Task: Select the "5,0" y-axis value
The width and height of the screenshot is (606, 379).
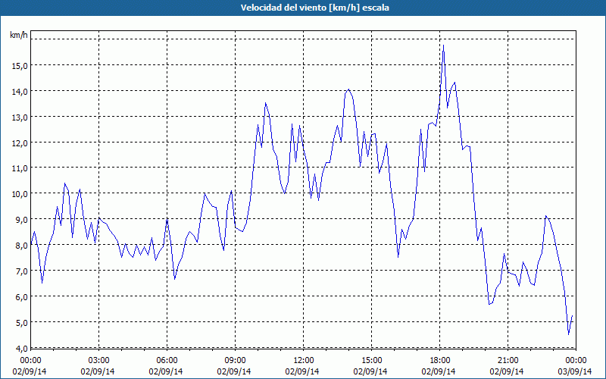Action: (x=21, y=322)
